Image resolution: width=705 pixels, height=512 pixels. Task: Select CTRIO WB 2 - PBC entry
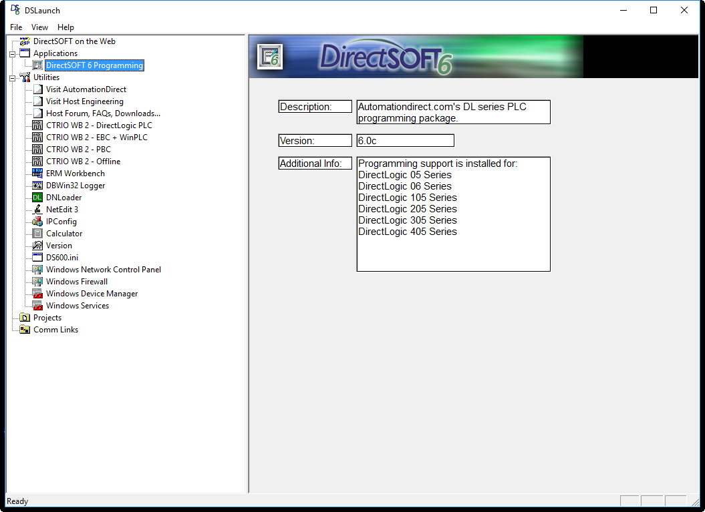point(78,150)
